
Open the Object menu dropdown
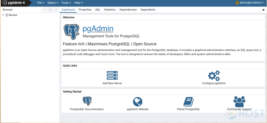click(x=53, y=3)
